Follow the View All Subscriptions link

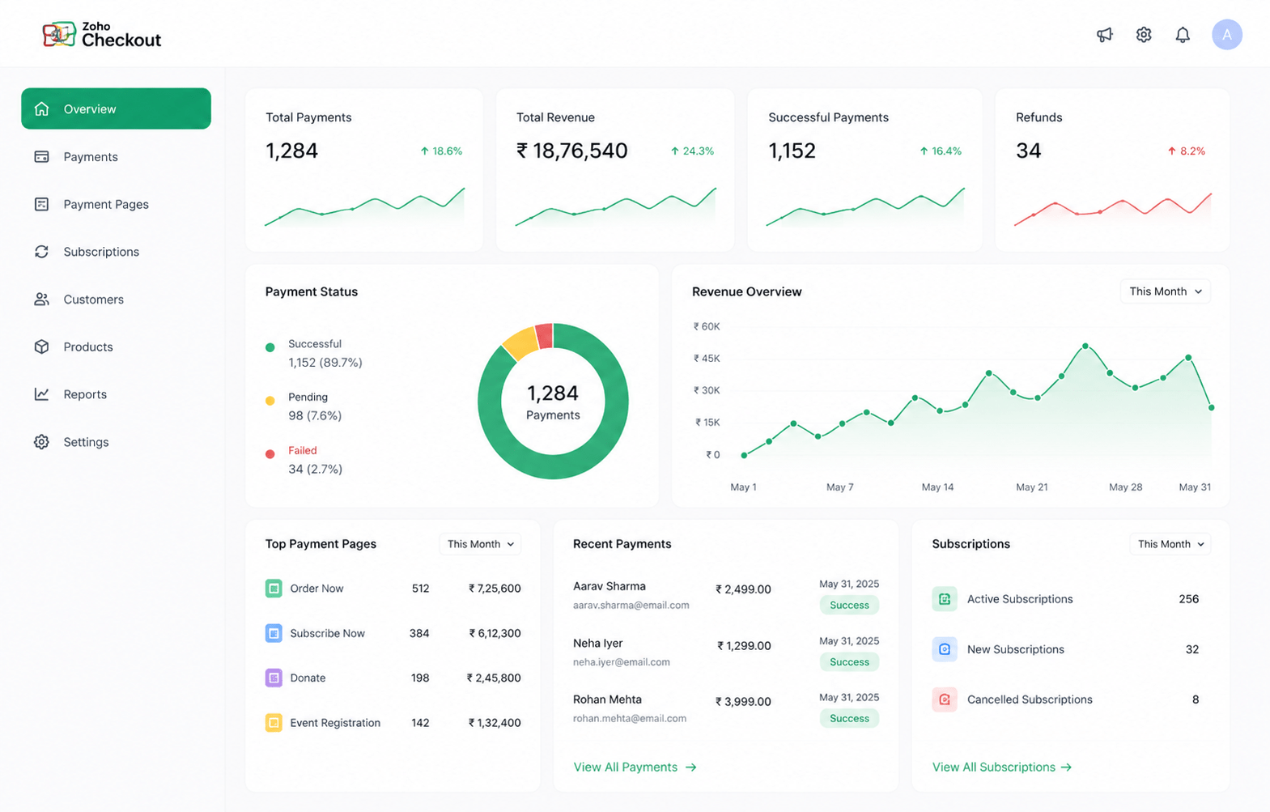[x=1002, y=767]
